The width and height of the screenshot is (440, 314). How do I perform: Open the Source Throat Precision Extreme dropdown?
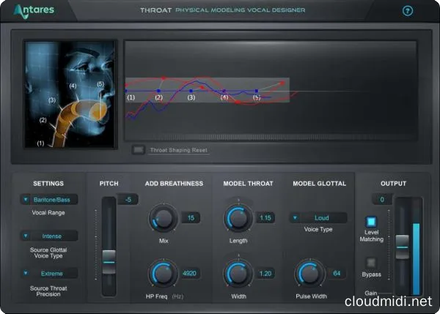point(49,274)
